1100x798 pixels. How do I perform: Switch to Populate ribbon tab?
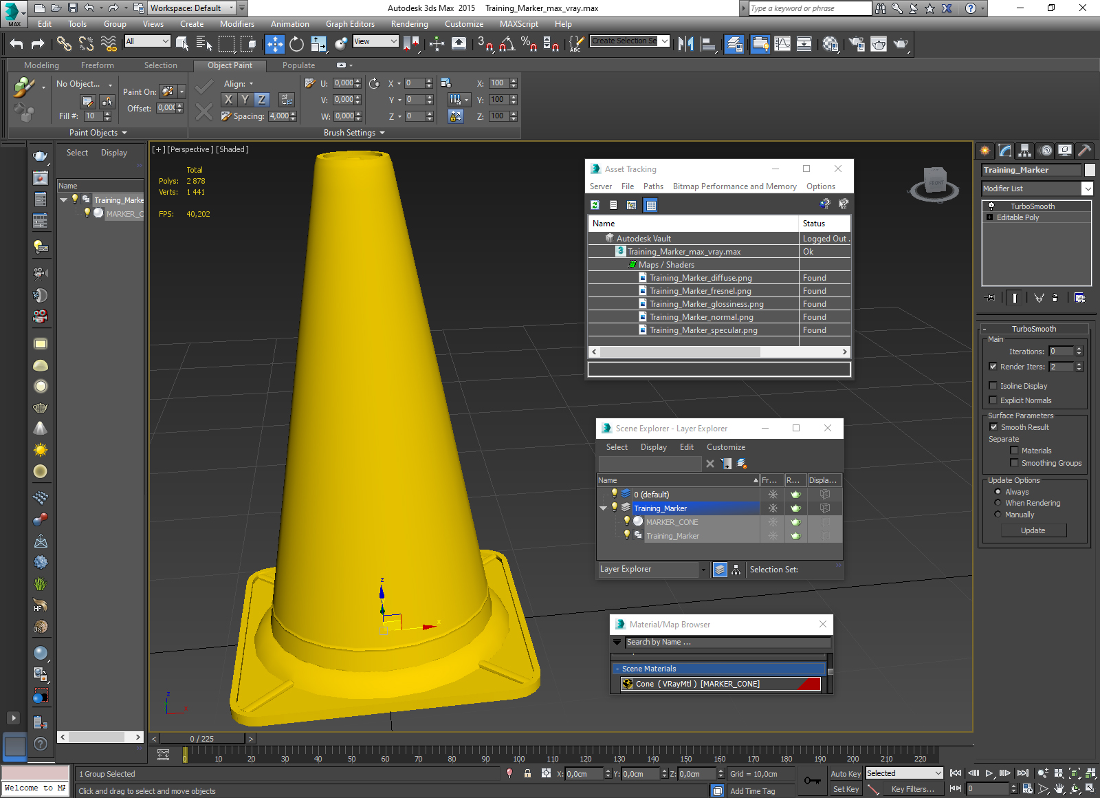298,65
